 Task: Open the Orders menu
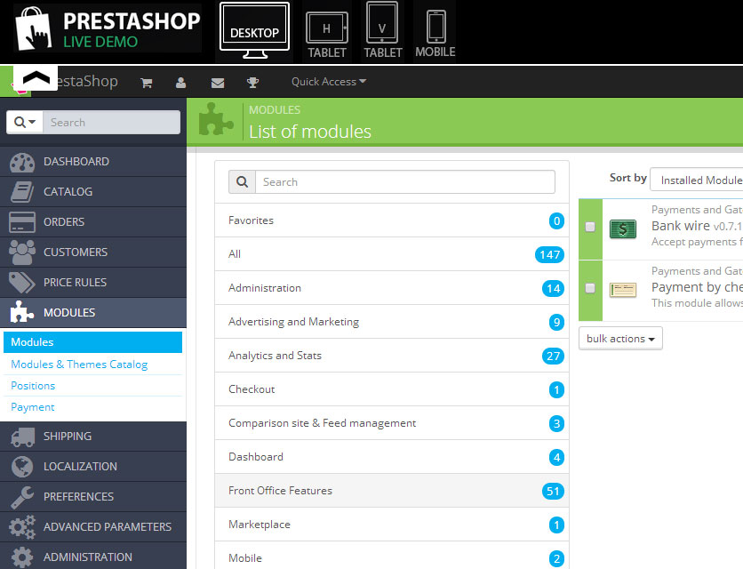93,222
